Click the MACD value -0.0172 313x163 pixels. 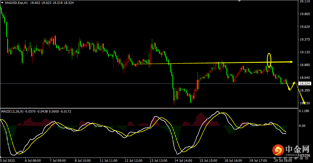point(66,111)
